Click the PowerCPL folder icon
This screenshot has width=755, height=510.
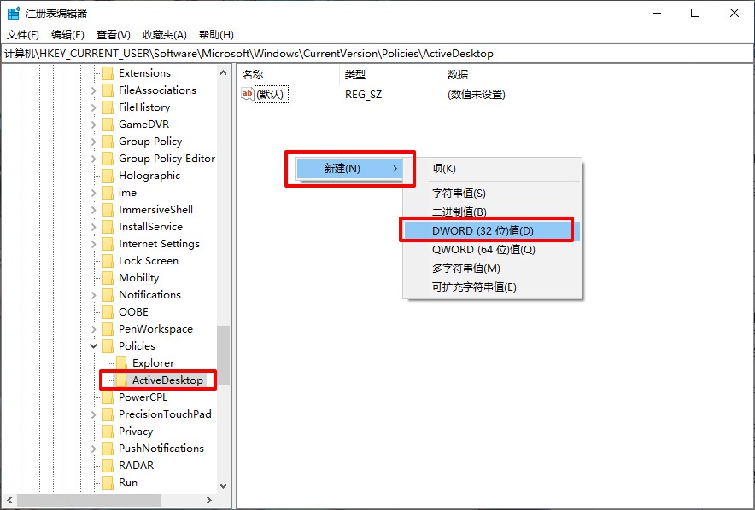pos(108,397)
